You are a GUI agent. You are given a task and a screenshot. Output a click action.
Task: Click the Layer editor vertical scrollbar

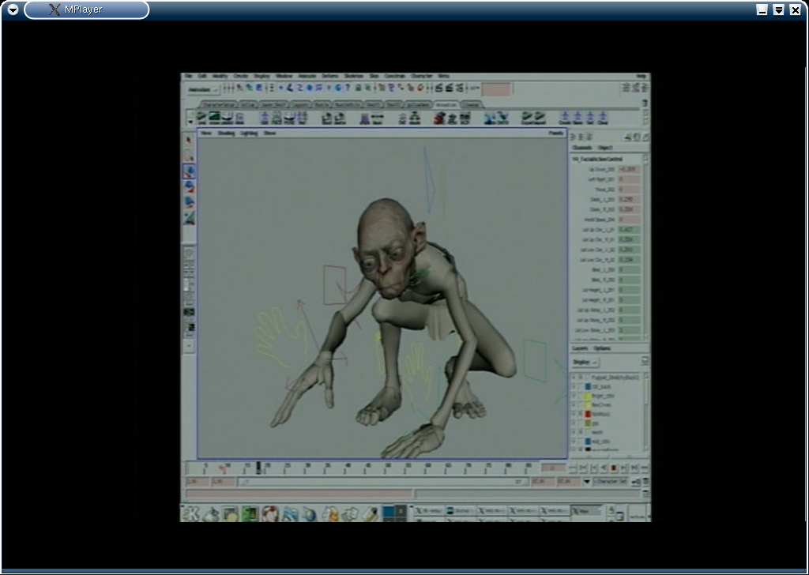pyautogui.click(x=645, y=412)
